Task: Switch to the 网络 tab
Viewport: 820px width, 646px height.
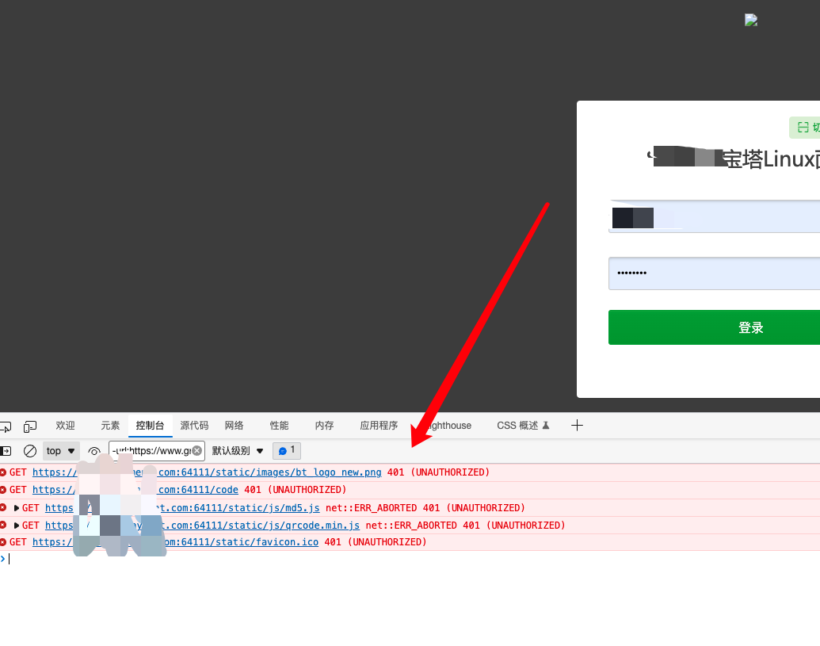Action: point(235,426)
